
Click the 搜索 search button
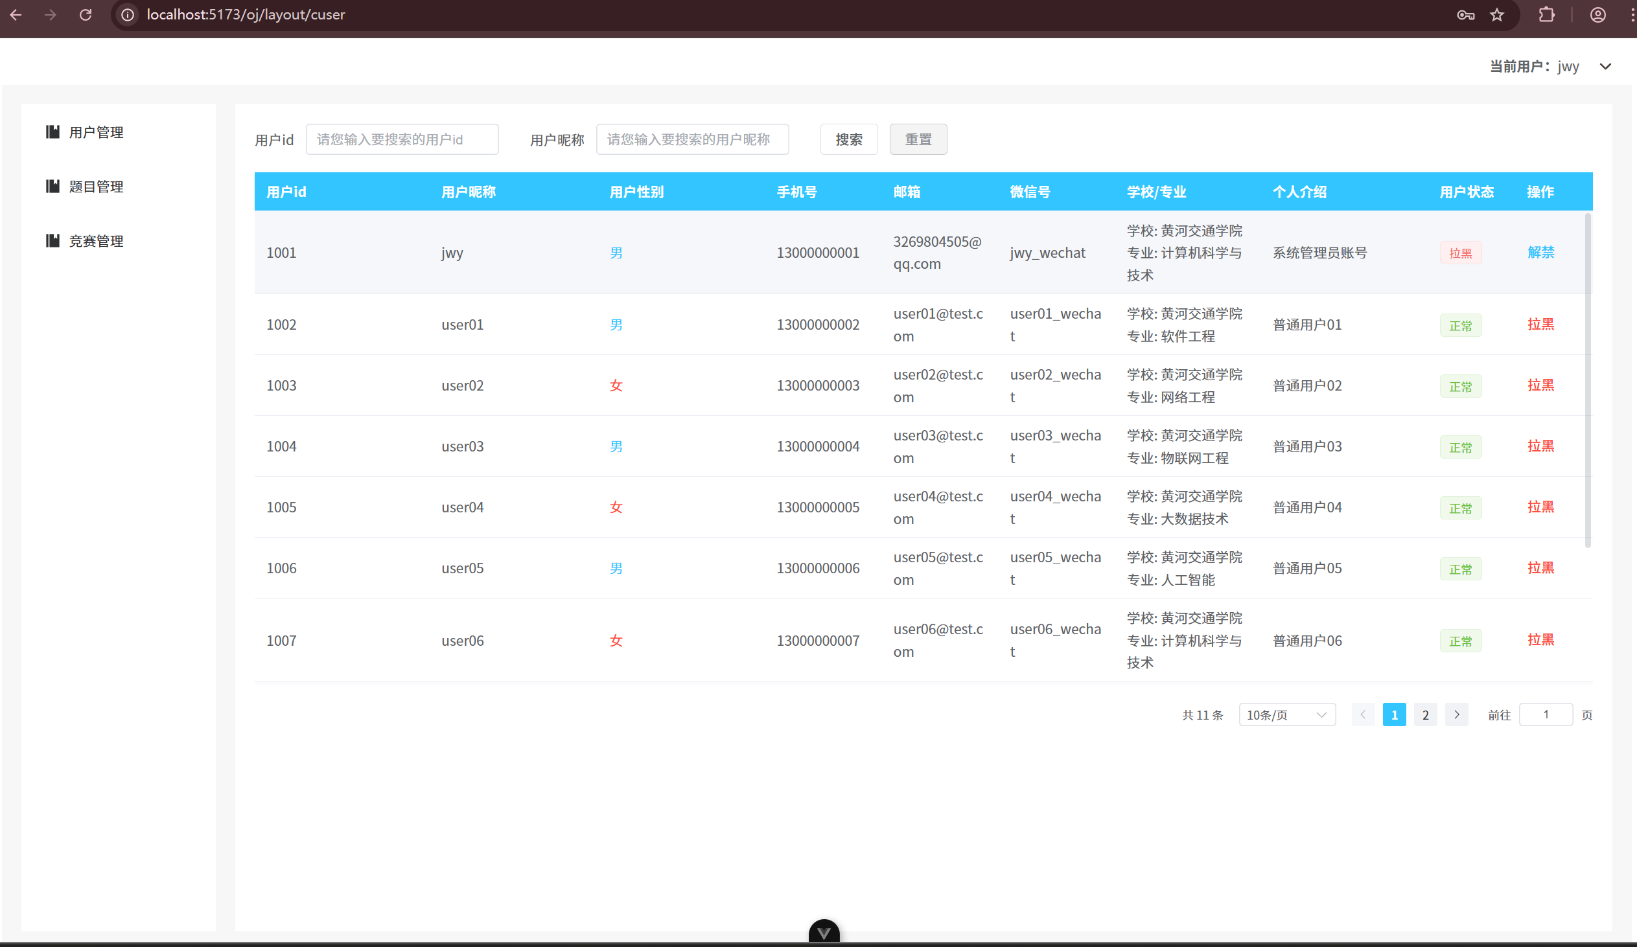pyautogui.click(x=848, y=139)
